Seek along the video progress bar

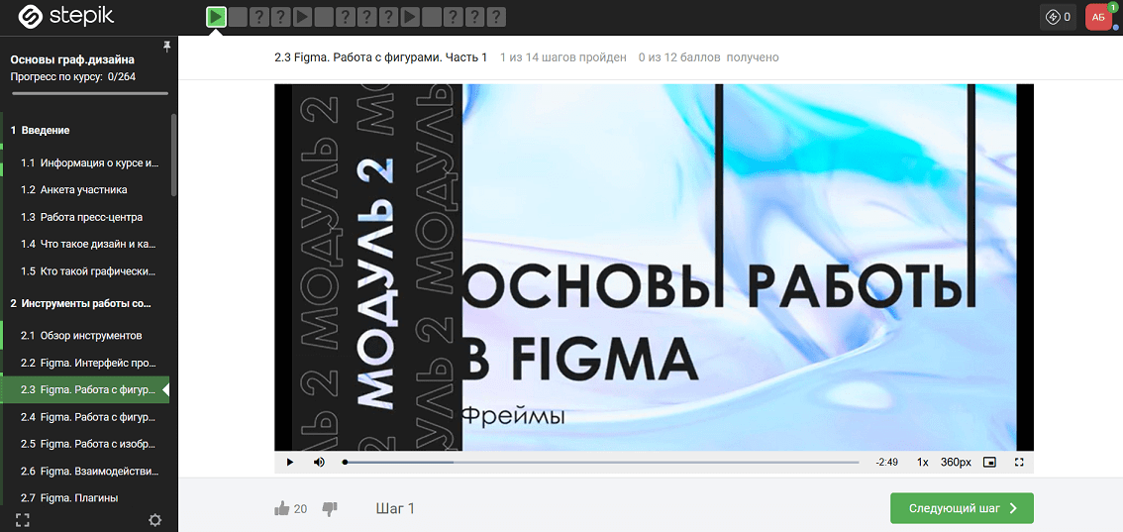(602, 462)
